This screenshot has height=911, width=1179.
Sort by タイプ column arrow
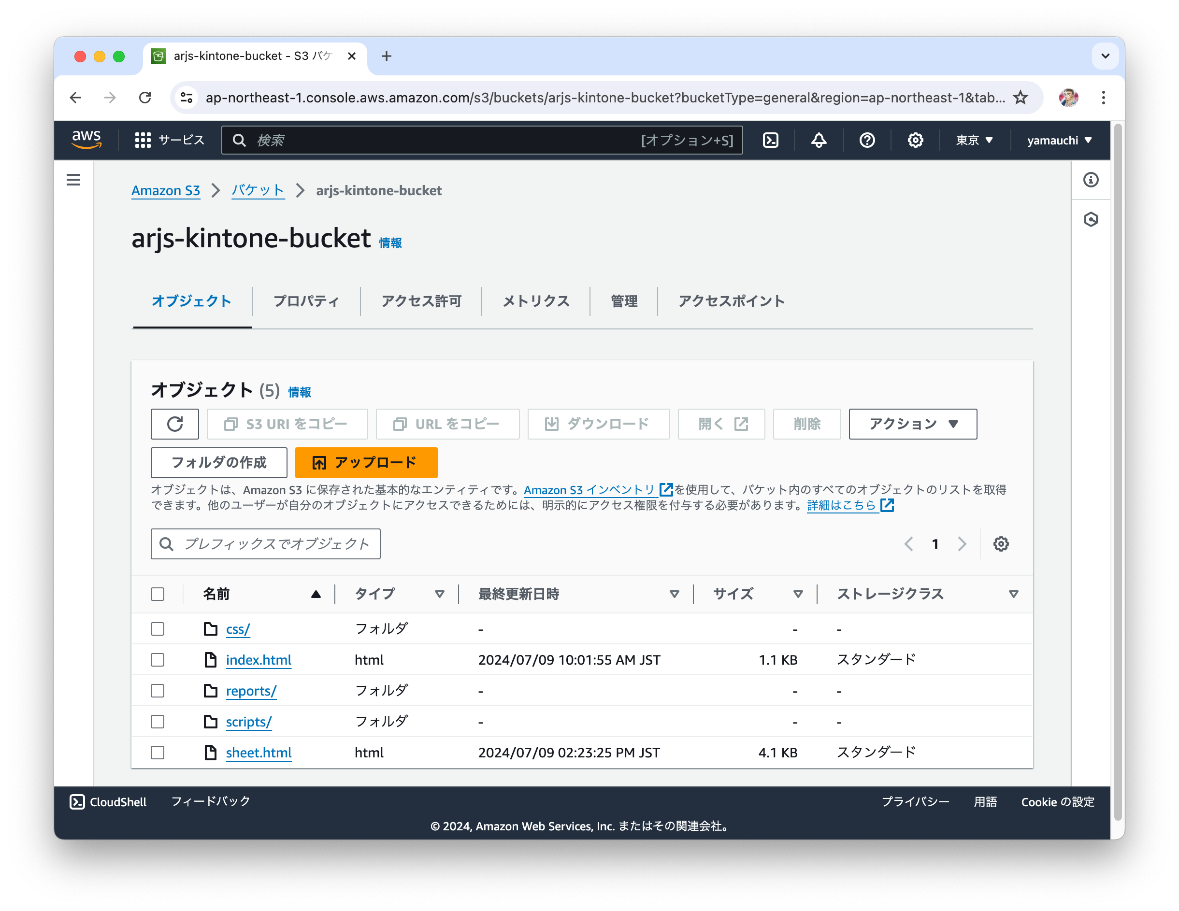[439, 594]
